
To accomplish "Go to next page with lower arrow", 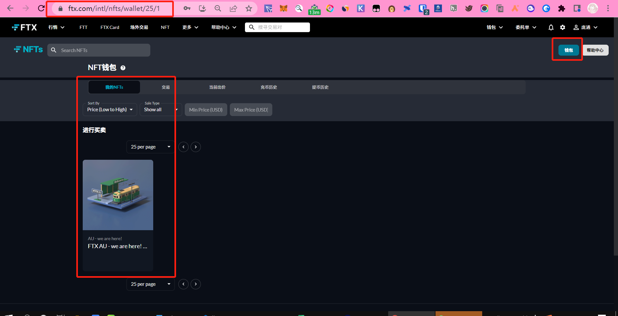I will [x=196, y=284].
